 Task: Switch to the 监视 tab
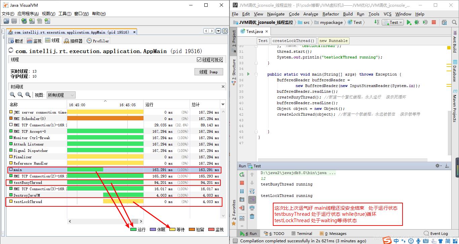(34, 41)
